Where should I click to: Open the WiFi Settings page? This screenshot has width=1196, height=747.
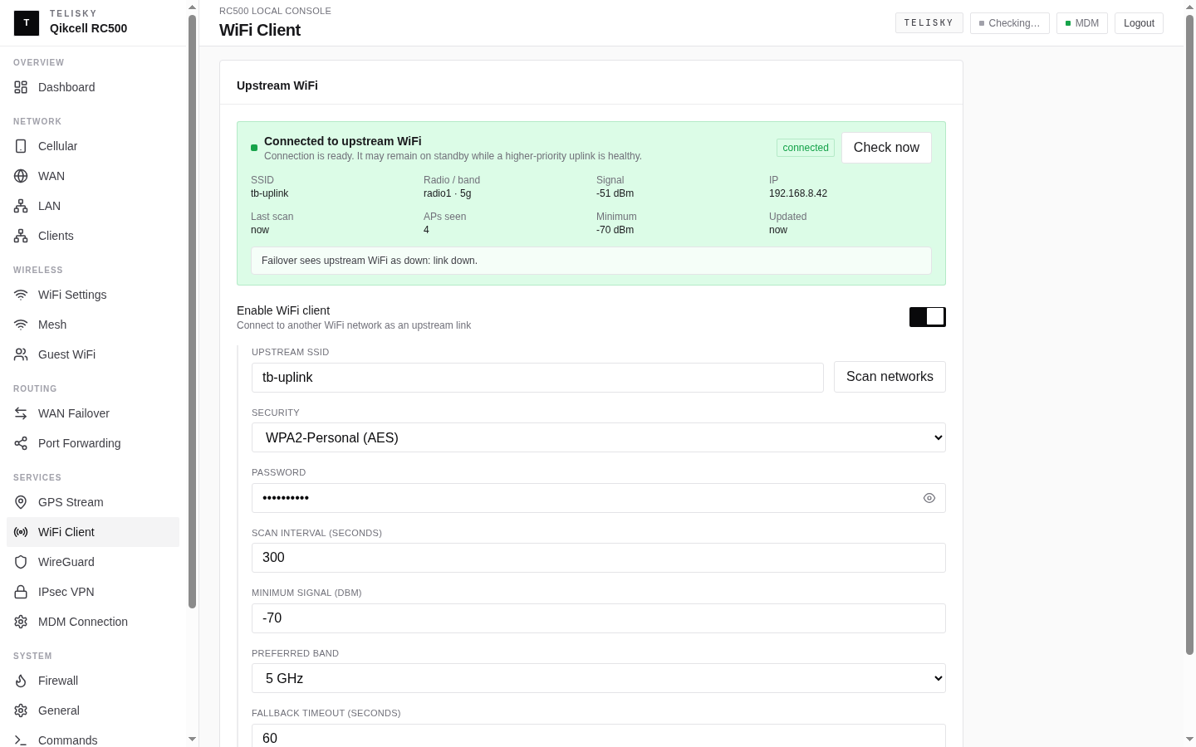coord(93,295)
